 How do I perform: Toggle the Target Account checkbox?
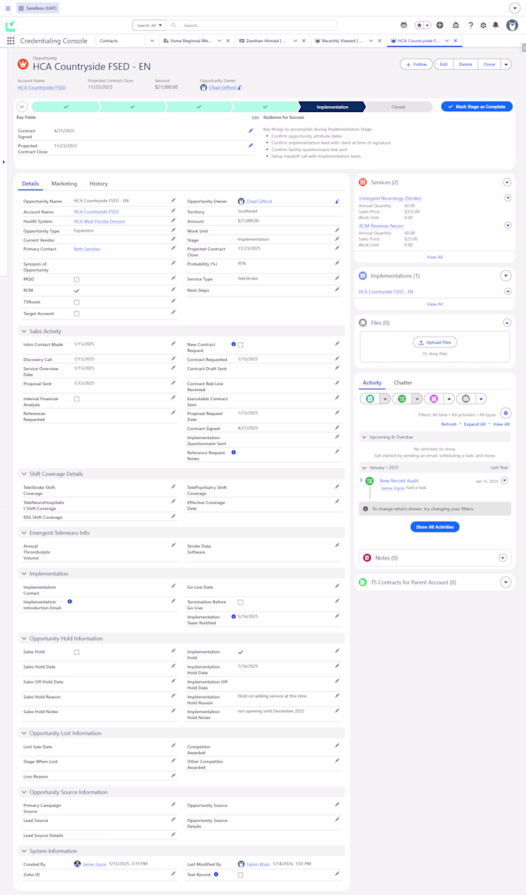click(77, 314)
